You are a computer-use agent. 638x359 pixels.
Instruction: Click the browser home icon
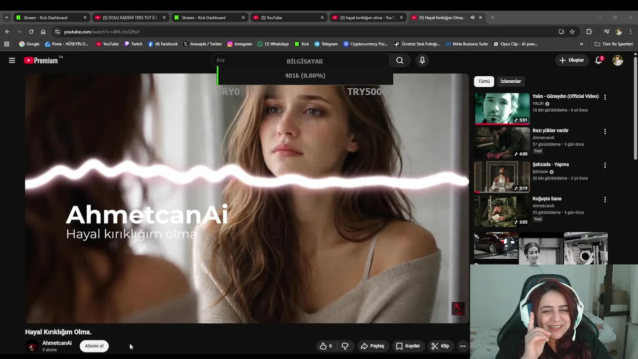tap(43, 31)
